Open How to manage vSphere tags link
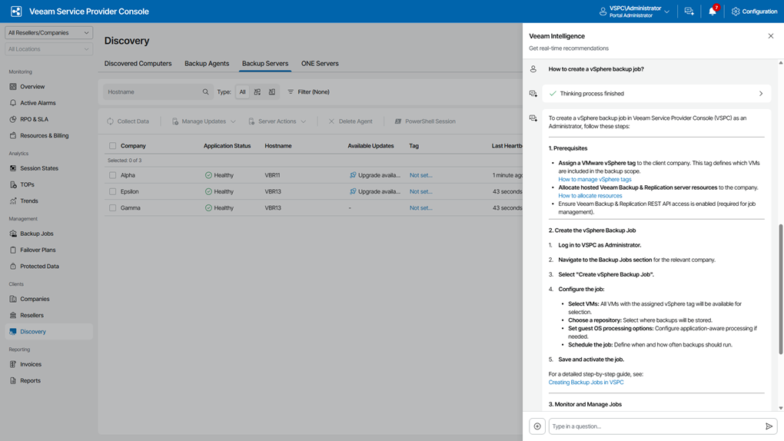 pos(594,179)
